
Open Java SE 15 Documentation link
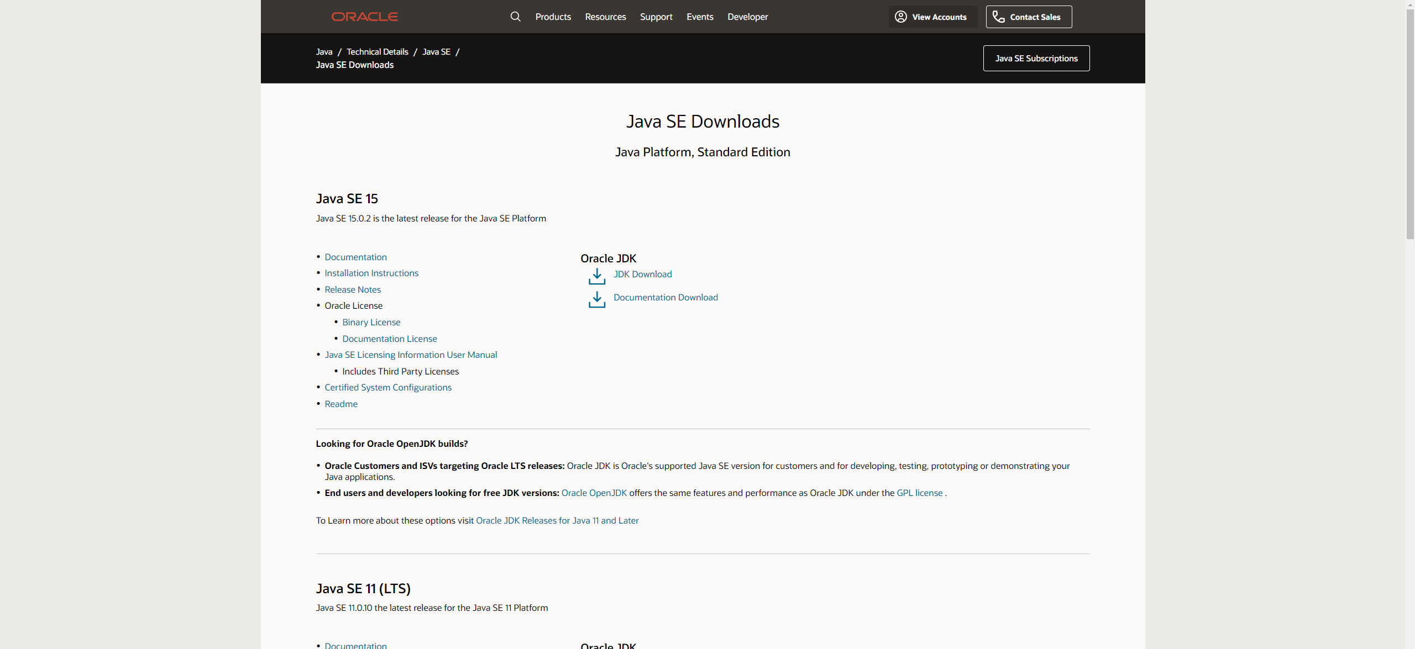tap(355, 257)
